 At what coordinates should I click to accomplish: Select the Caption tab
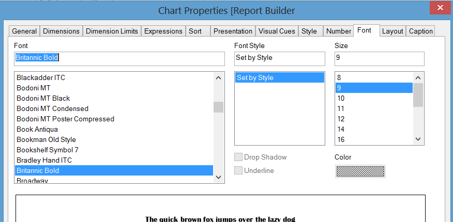tap(420, 31)
